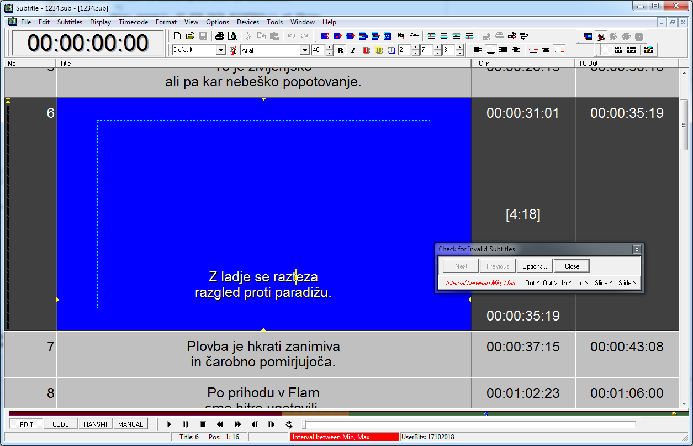Switch to CODE mode

[x=61, y=424]
